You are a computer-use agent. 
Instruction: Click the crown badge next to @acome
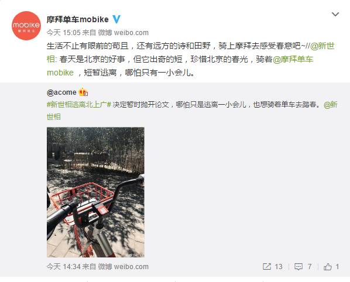click(x=83, y=92)
